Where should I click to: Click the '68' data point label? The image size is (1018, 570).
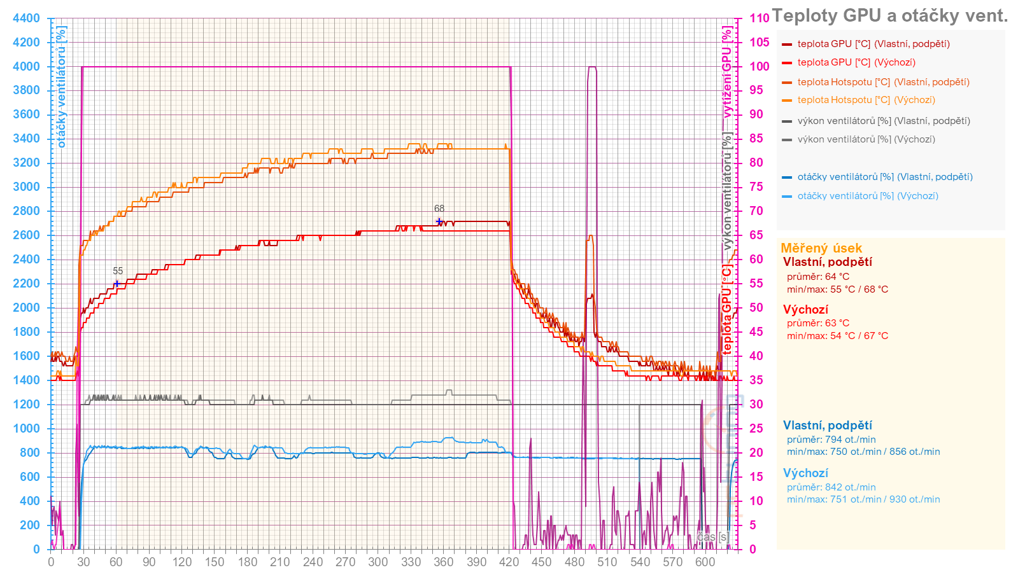[x=439, y=209]
